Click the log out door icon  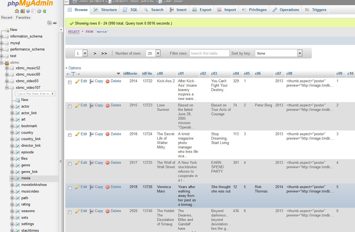click(x=22, y=11)
